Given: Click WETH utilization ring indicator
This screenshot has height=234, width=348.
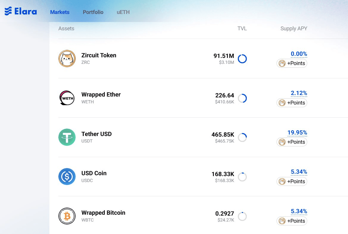Looking at the screenshot, I should [242, 98].
